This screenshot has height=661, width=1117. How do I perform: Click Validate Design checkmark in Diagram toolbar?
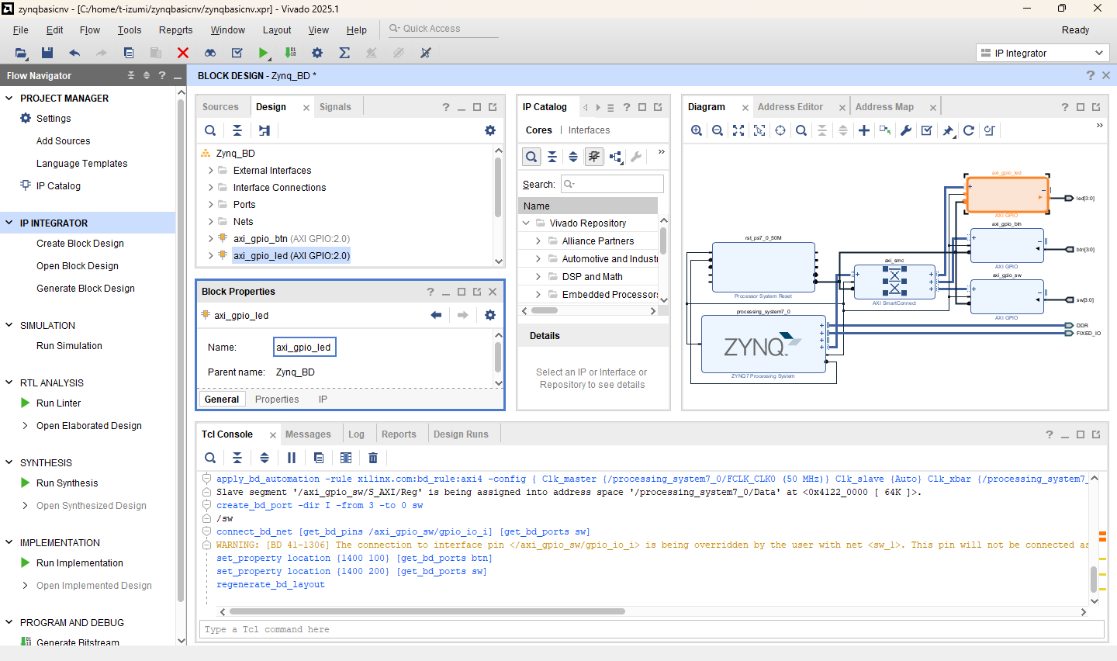point(926,130)
